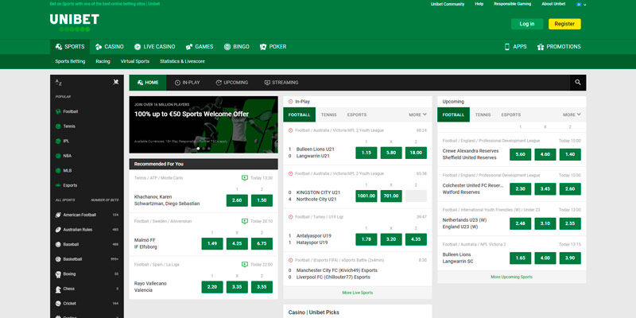Switch to the In-Play tab
636x318 pixels.
pos(186,82)
